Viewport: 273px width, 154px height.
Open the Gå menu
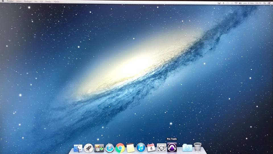42,1
